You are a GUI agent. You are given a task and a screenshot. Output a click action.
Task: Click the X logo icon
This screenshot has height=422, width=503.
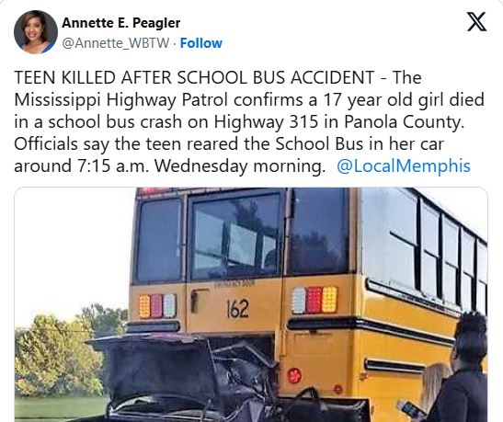tap(476, 21)
